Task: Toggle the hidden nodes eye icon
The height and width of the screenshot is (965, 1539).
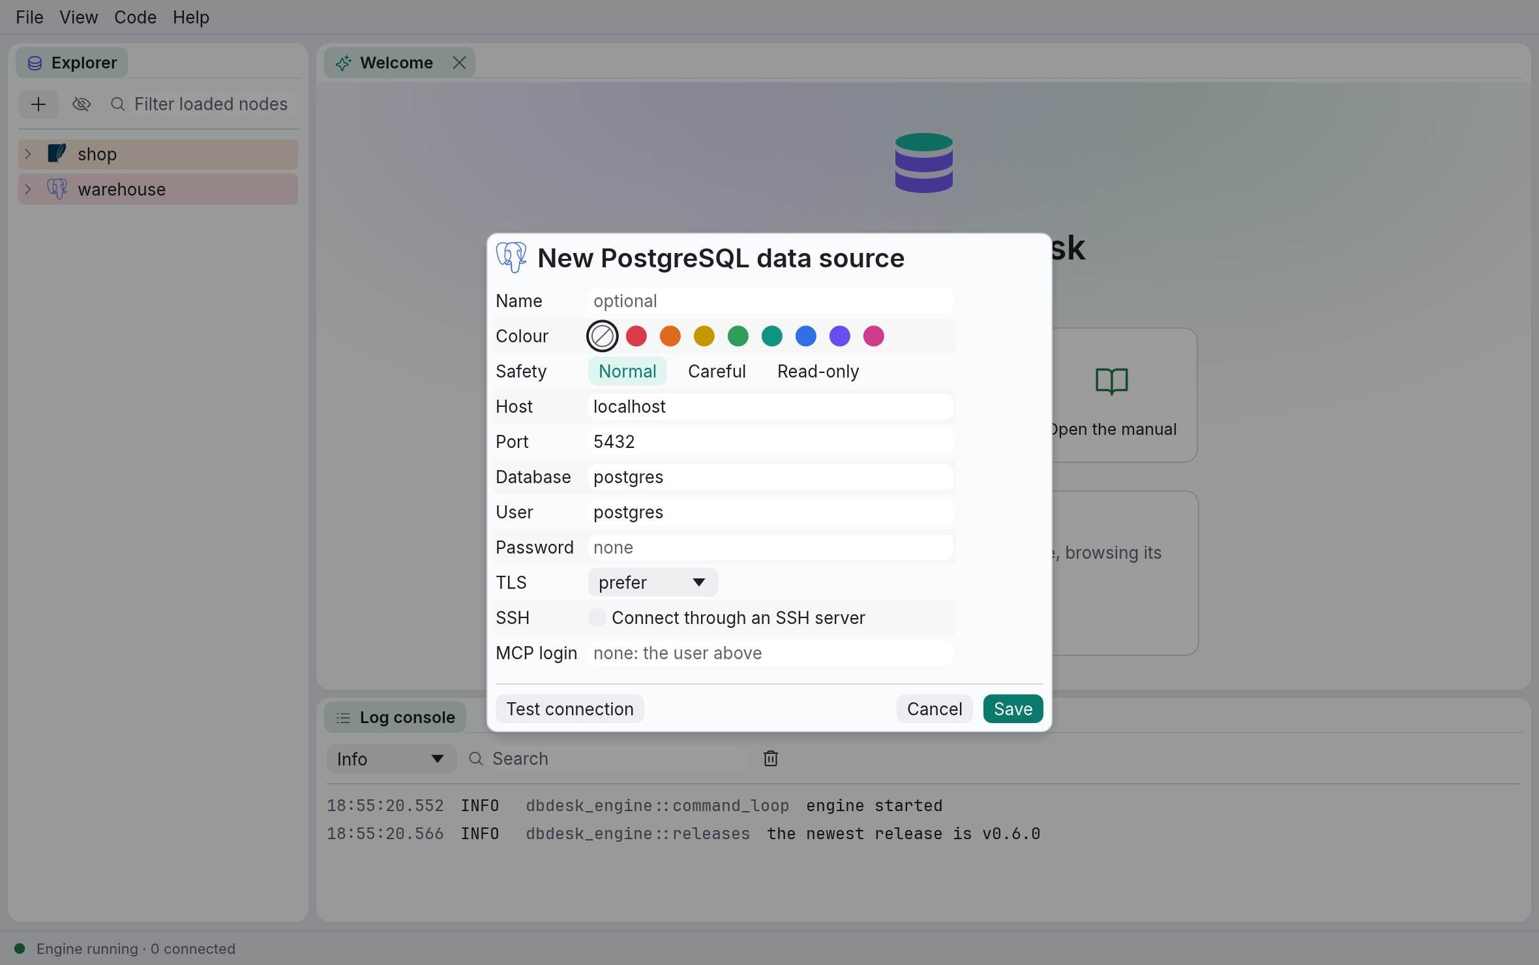Action: coord(82,104)
